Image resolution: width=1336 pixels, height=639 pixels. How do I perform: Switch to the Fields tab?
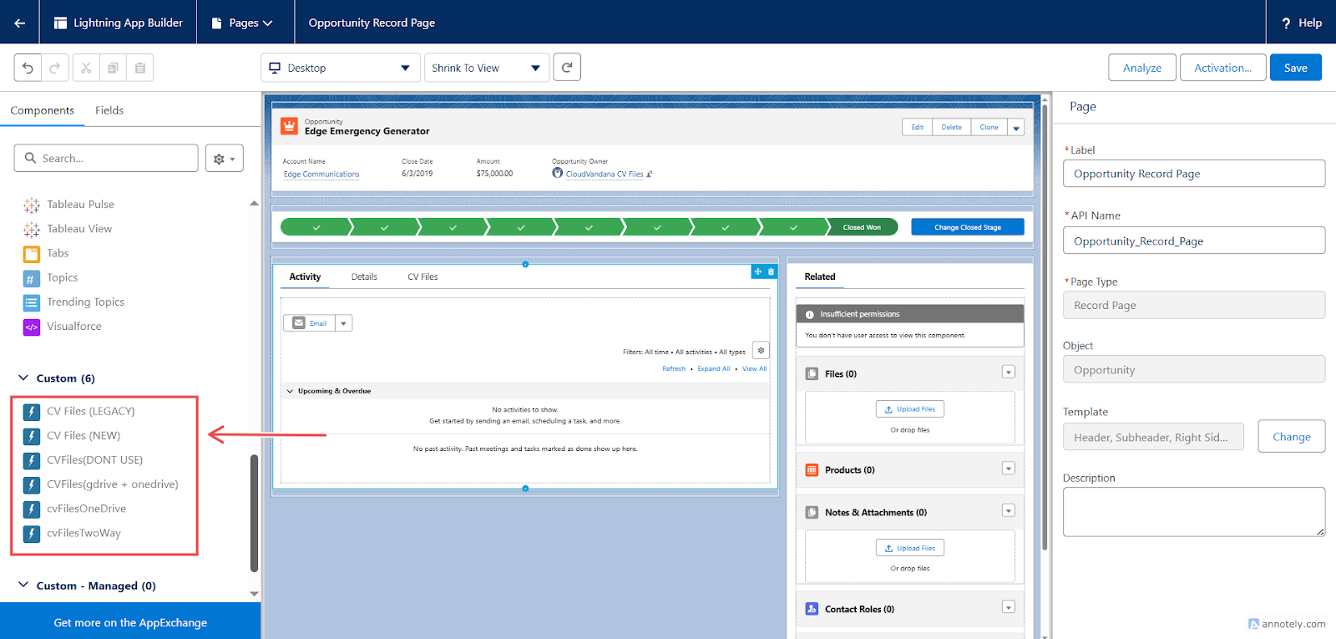tap(109, 110)
